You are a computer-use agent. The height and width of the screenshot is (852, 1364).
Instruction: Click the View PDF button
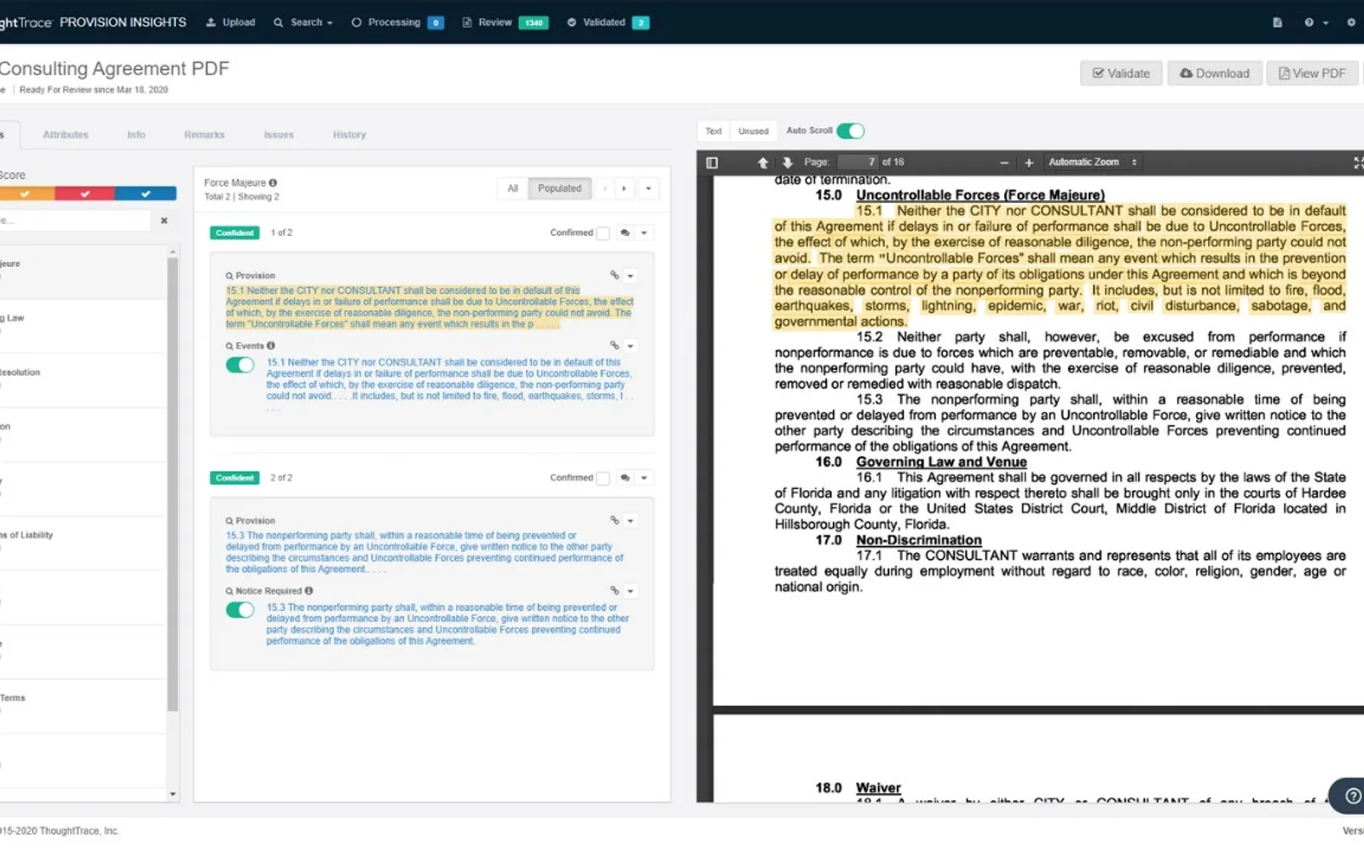[1312, 73]
